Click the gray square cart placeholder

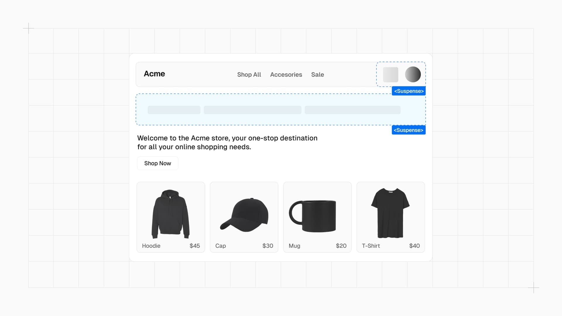390,75
